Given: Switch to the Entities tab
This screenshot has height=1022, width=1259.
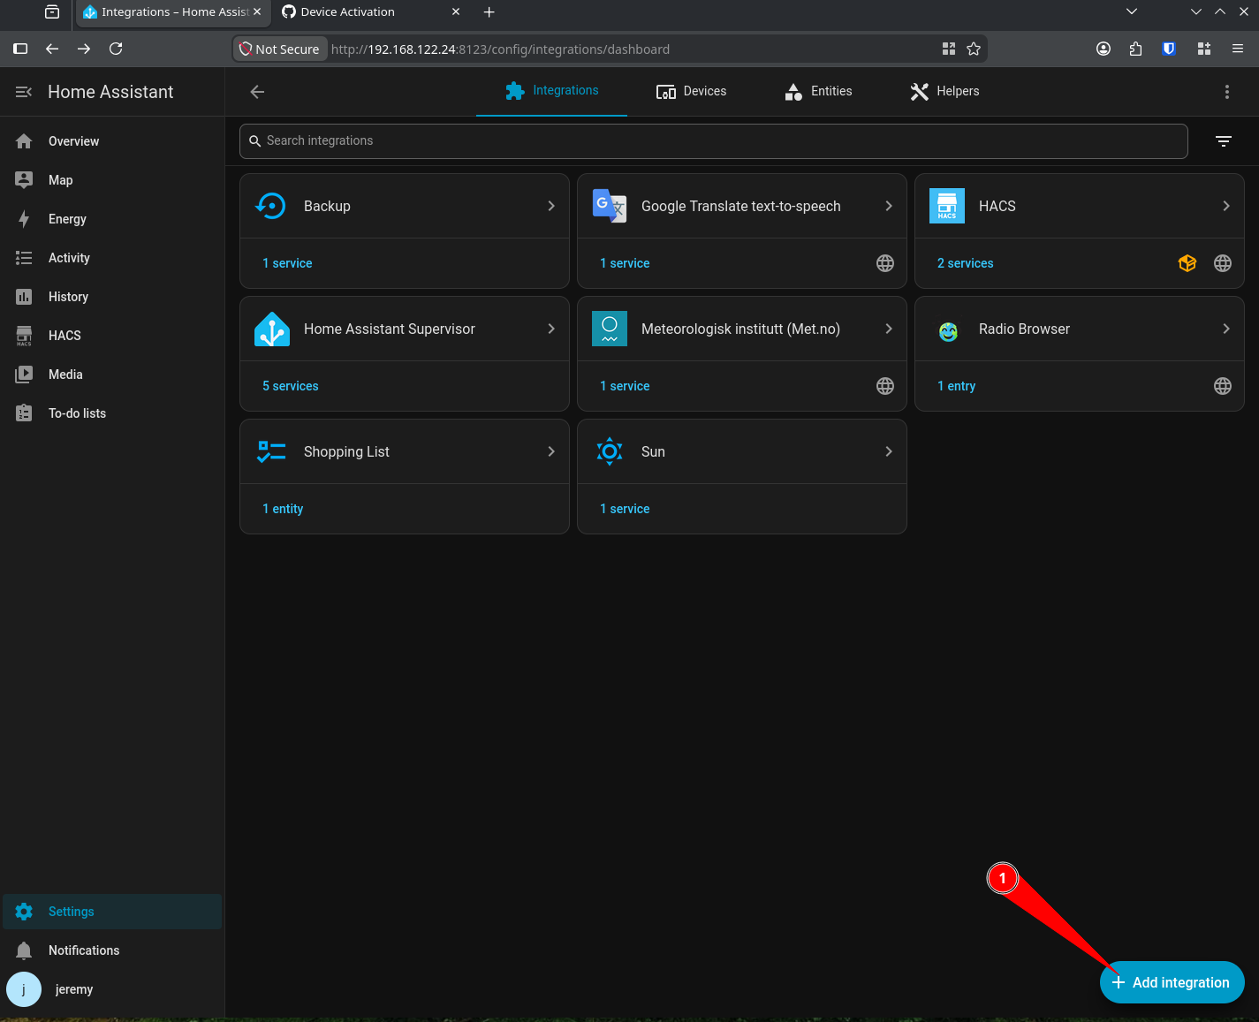Looking at the screenshot, I should [x=818, y=91].
